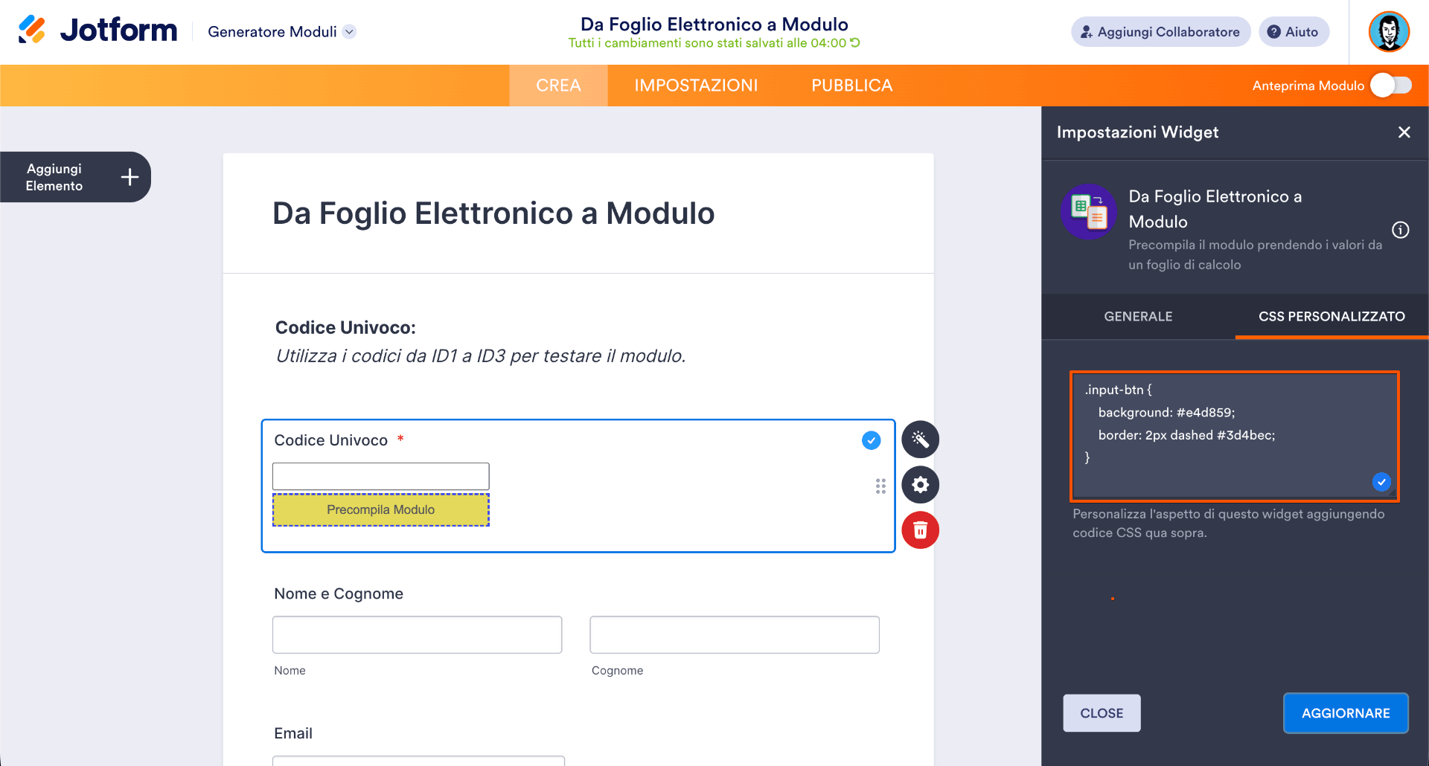1429x766 pixels.
Task: Click the AGGIORNARE button
Action: (x=1346, y=712)
